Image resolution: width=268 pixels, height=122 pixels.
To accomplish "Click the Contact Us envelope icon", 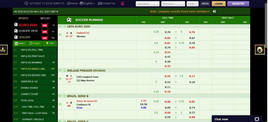I will click(100, 3).
